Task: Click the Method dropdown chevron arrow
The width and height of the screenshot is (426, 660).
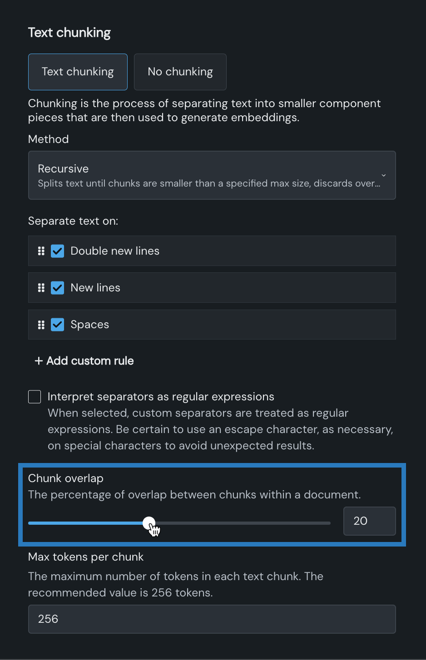Action: click(384, 175)
